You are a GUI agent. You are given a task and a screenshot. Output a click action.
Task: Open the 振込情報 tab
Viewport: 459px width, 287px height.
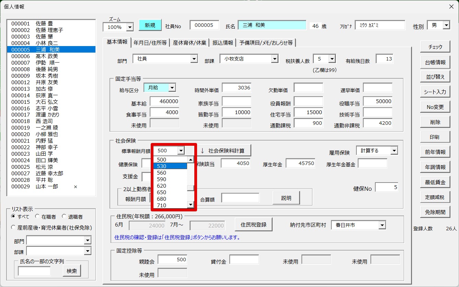[x=223, y=43]
